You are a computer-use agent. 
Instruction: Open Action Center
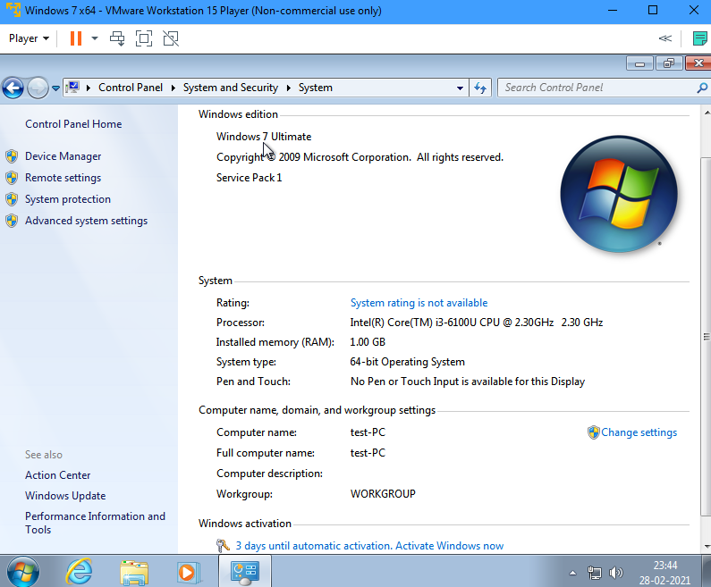point(57,475)
